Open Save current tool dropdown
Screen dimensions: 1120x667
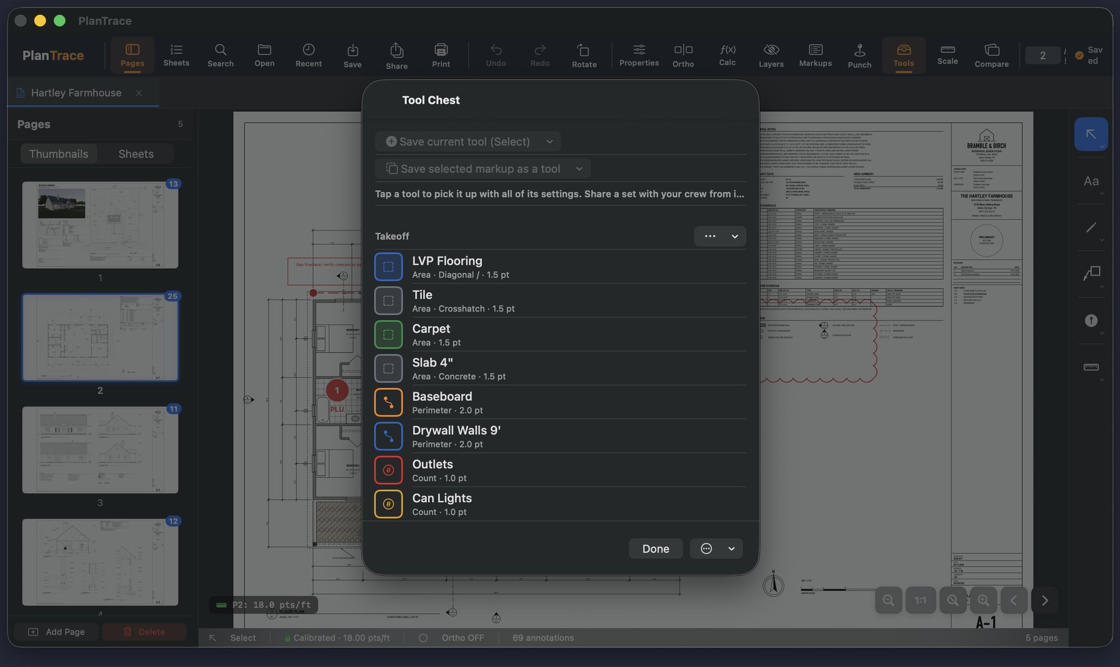(x=468, y=142)
